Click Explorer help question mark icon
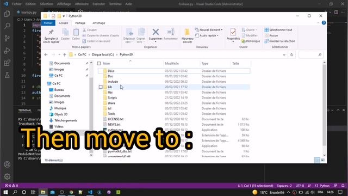This screenshot has height=196, width=348. coord(324,23)
